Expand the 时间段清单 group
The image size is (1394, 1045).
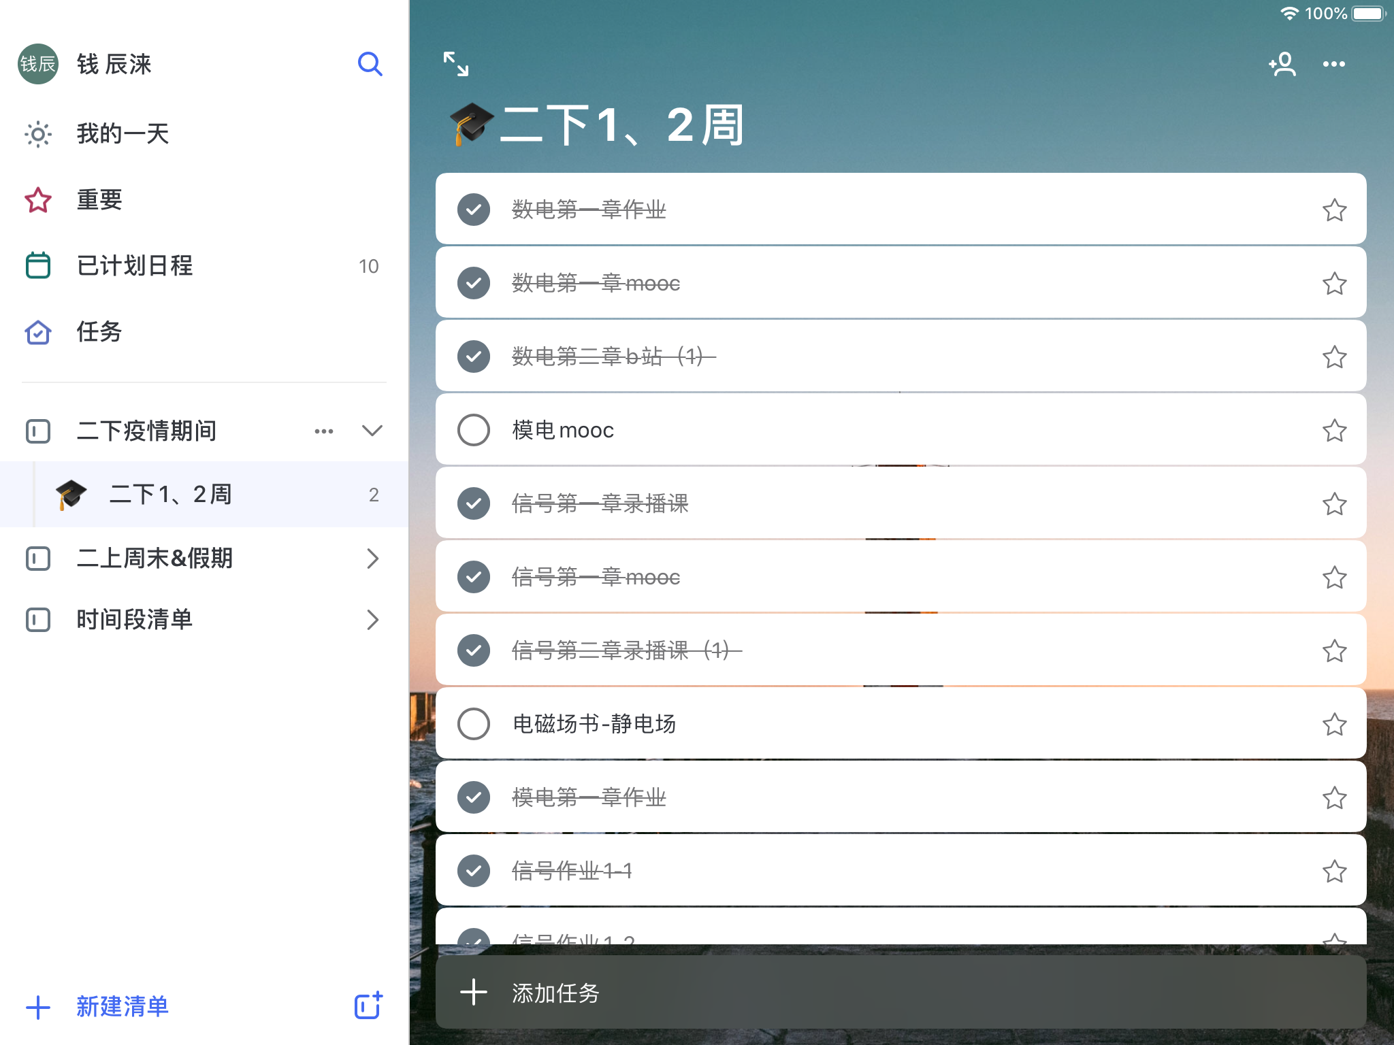click(x=372, y=620)
